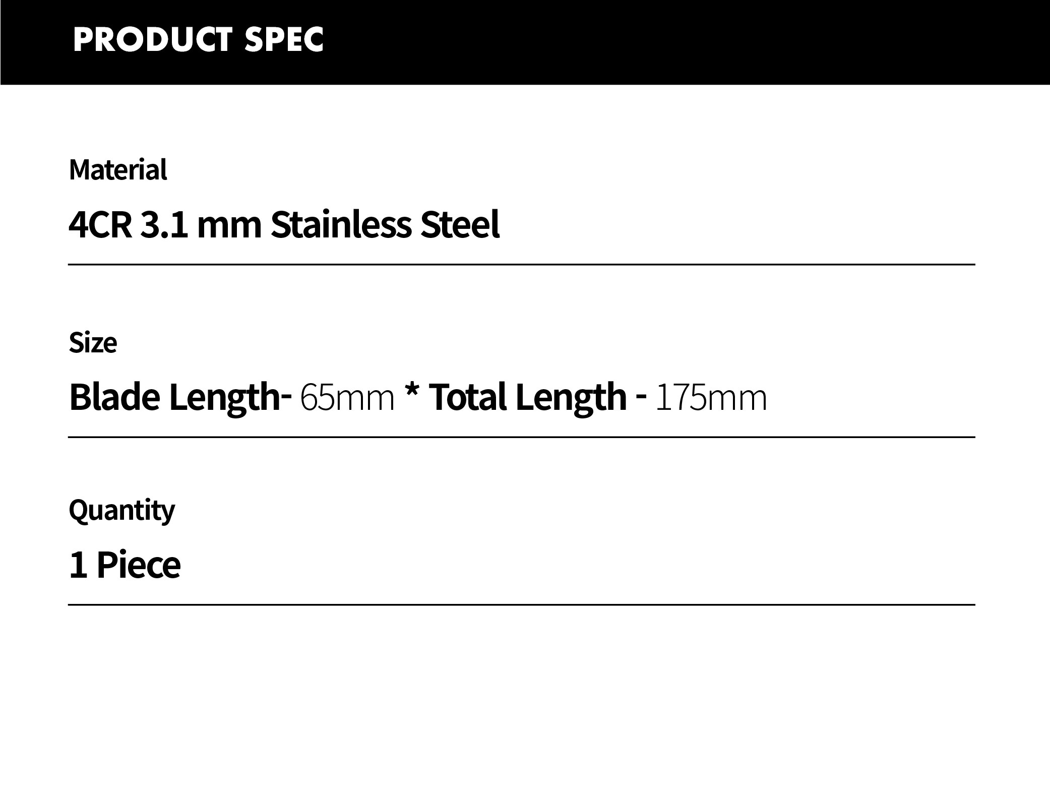Select the Size label
The width and height of the screenshot is (1050, 797).
(93, 343)
